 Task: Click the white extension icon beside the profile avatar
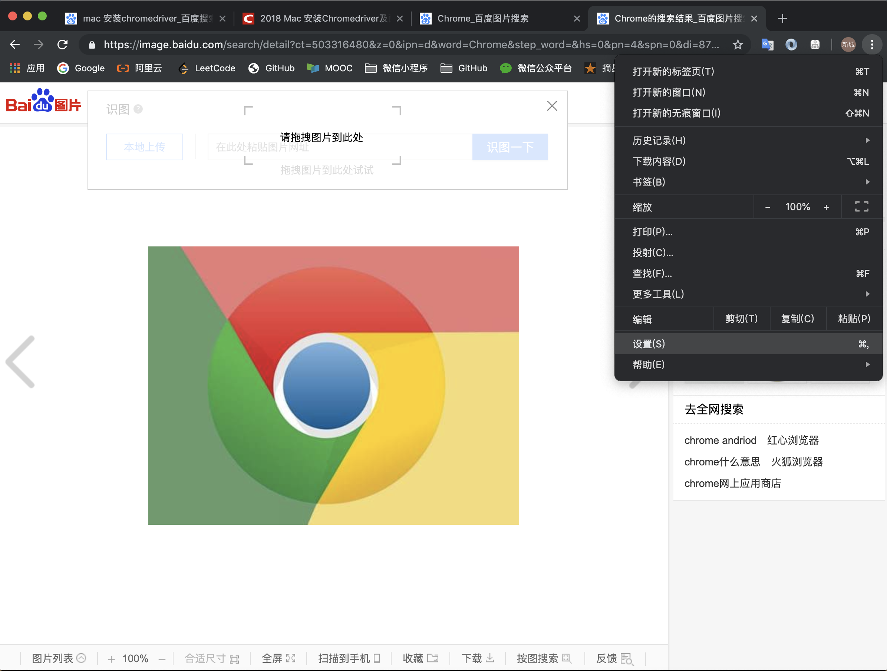815,44
